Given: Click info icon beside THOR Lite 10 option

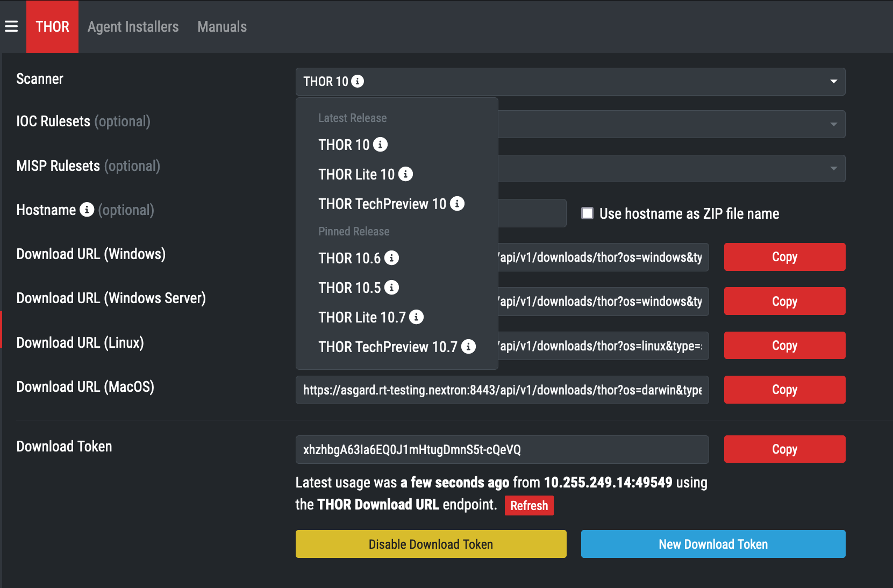Looking at the screenshot, I should point(405,174).
